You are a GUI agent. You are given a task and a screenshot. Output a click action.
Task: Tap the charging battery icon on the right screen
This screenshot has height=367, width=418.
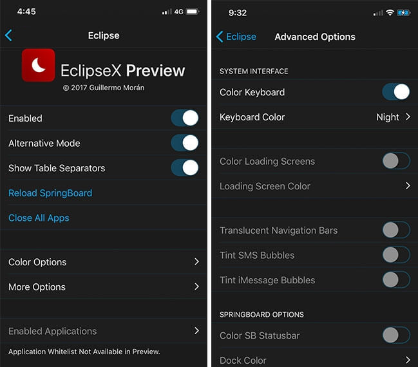pyautogui.click(x=404, y=12)
